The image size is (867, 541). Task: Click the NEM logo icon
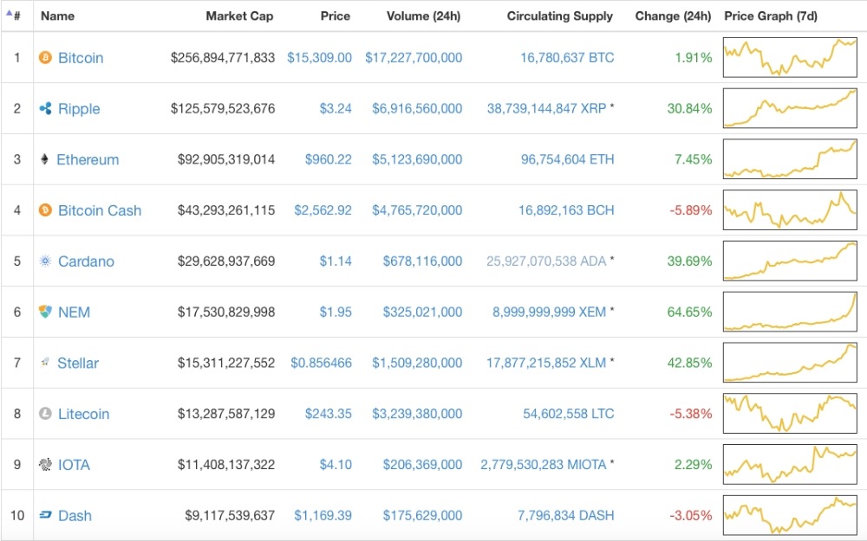tap(45, 312)
